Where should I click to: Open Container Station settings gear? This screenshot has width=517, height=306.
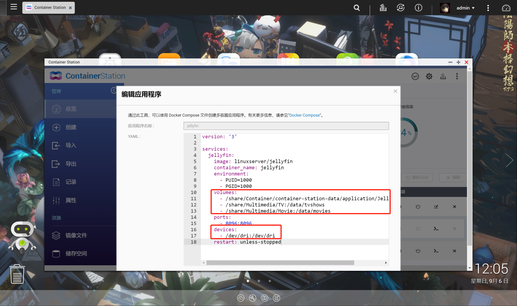(x=429, y=76)
